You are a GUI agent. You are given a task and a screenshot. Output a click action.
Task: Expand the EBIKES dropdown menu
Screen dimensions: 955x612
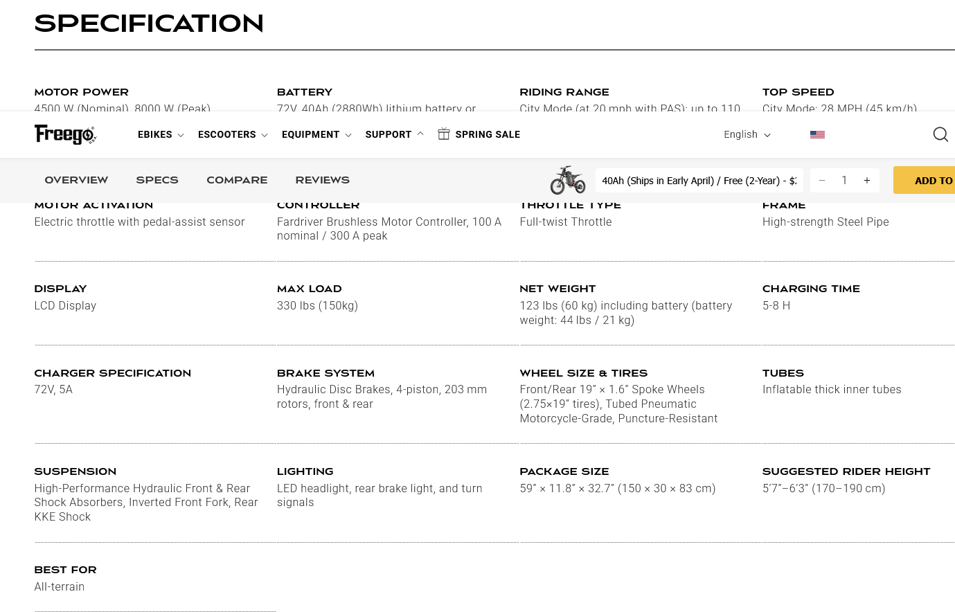161,134
